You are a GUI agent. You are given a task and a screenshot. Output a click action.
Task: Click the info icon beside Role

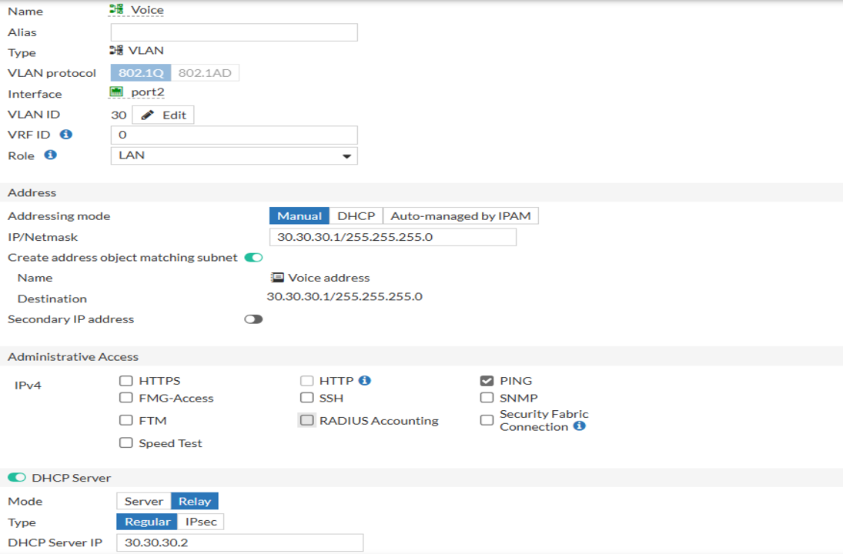pos(51,155)
